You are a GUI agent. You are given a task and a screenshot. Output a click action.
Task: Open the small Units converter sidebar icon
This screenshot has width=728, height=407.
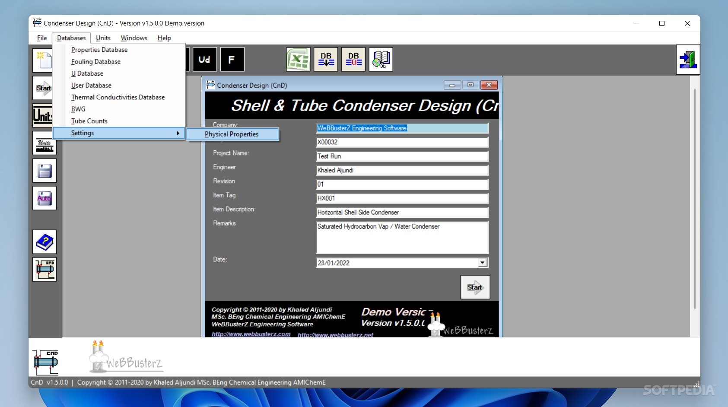tap(45, 143)
